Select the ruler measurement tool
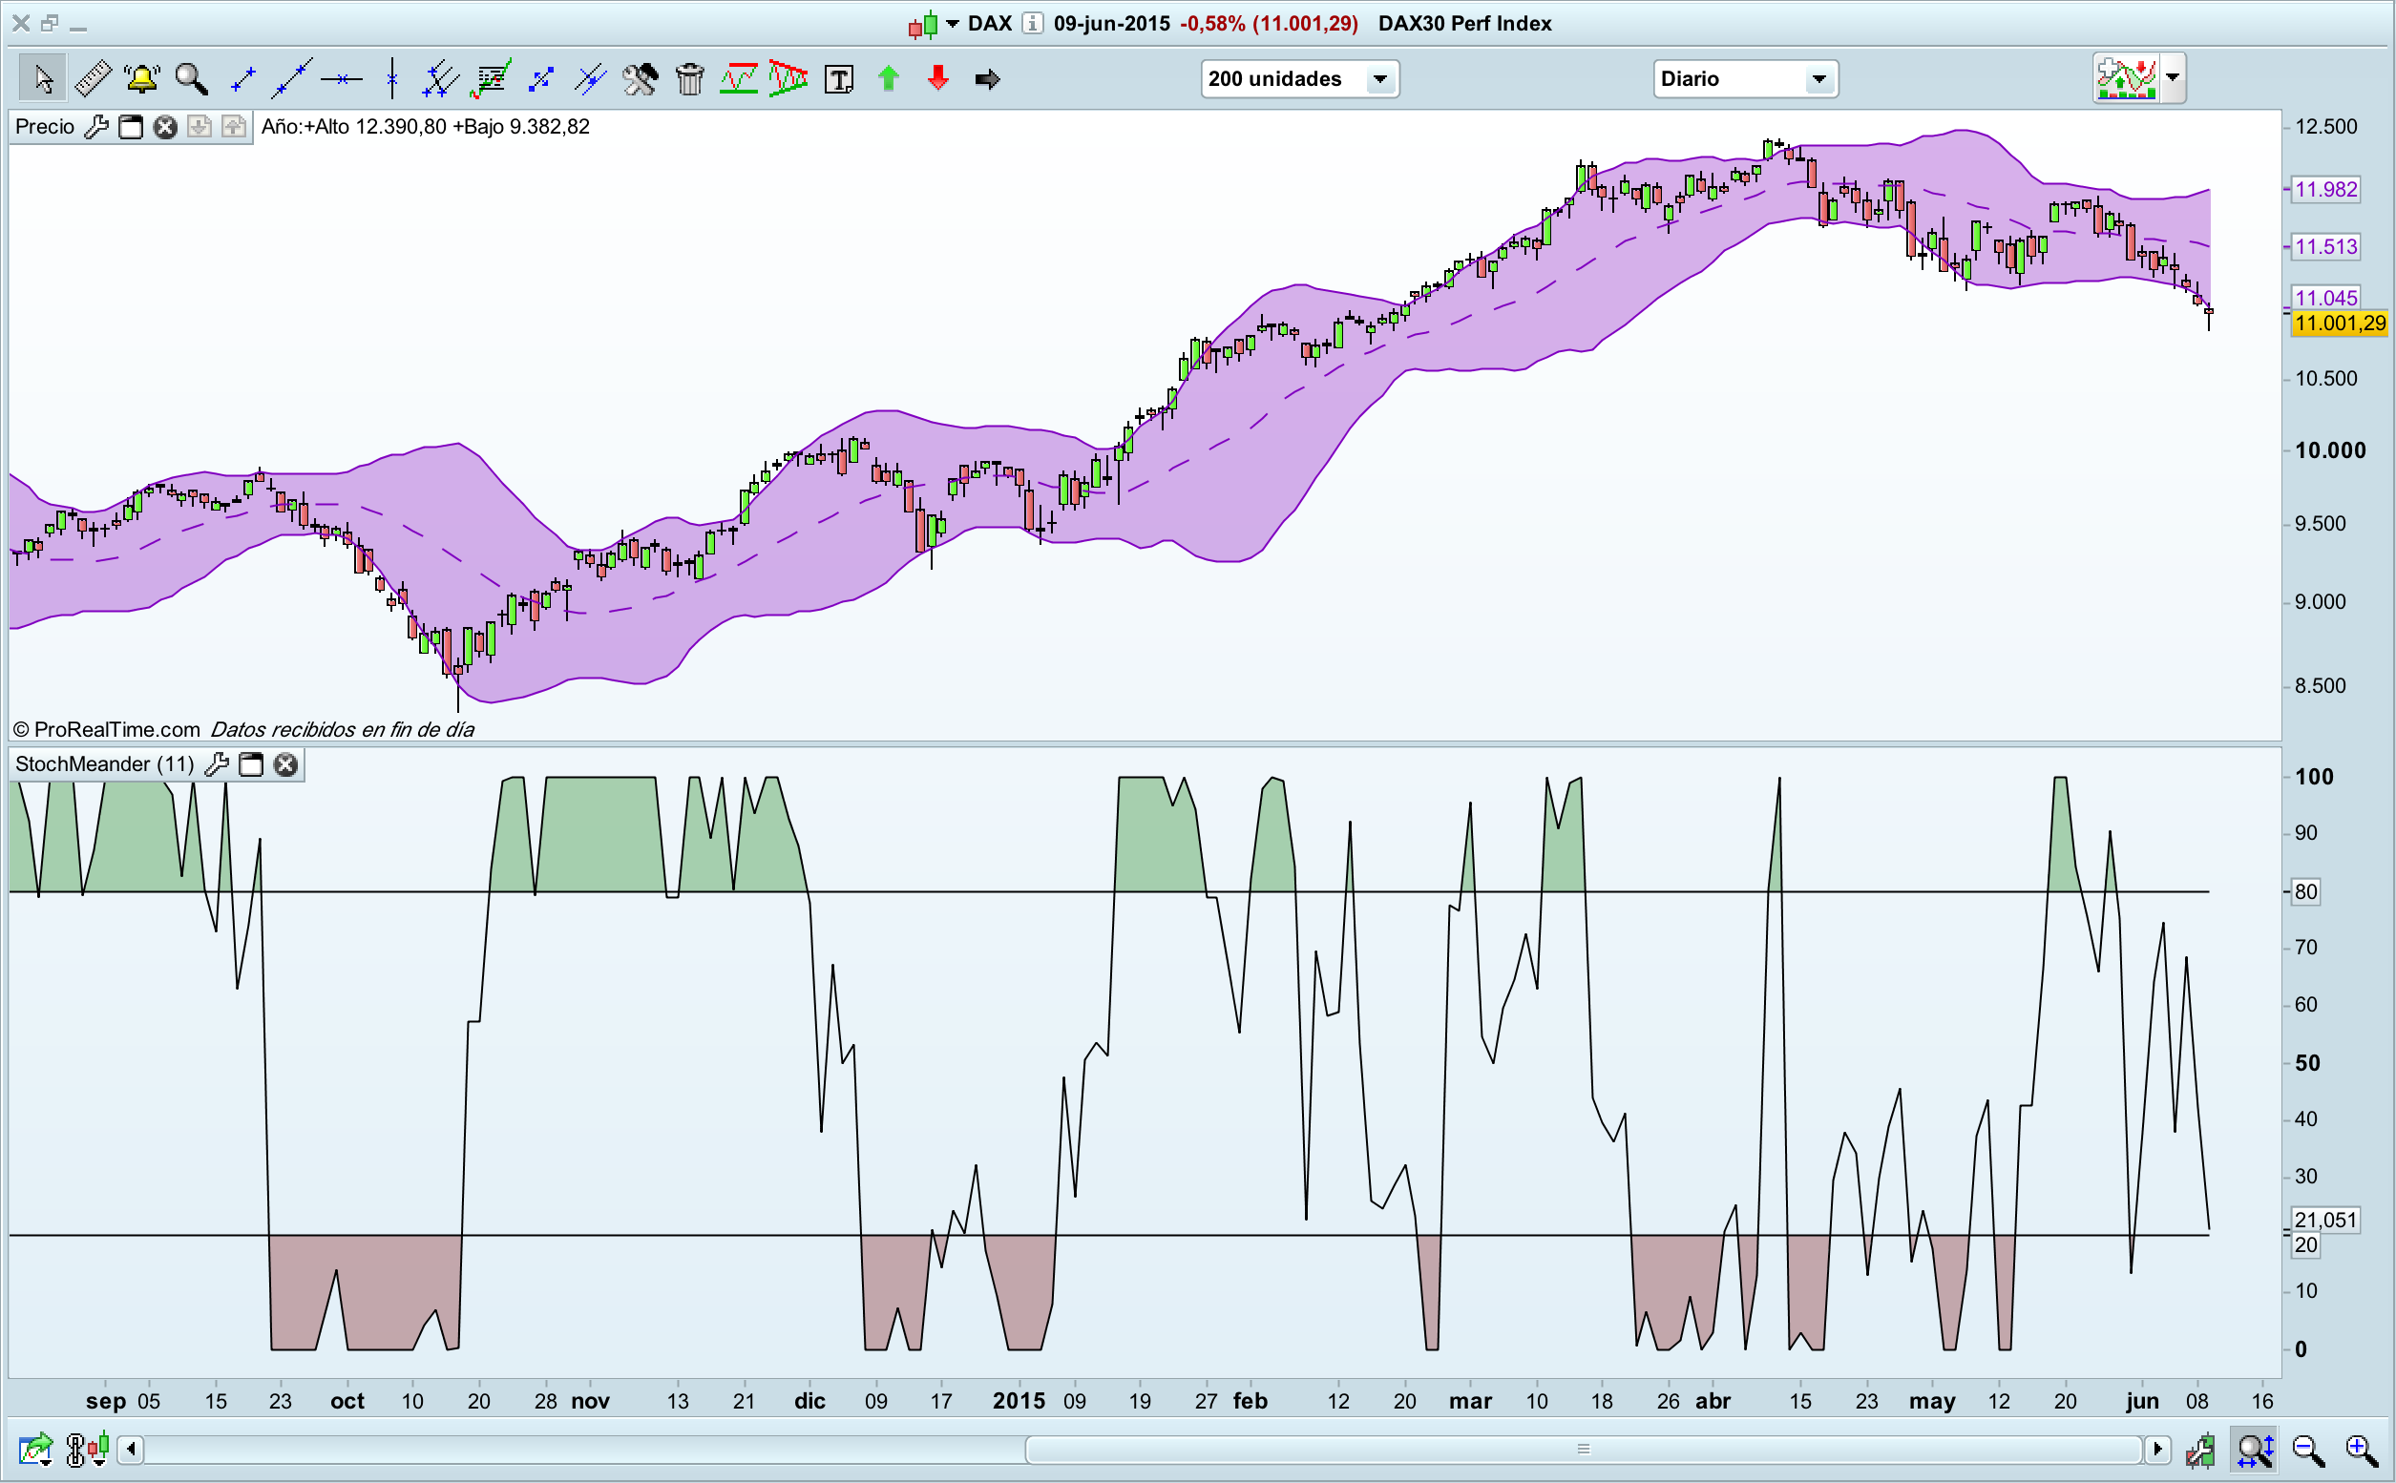 pos(94,78)
